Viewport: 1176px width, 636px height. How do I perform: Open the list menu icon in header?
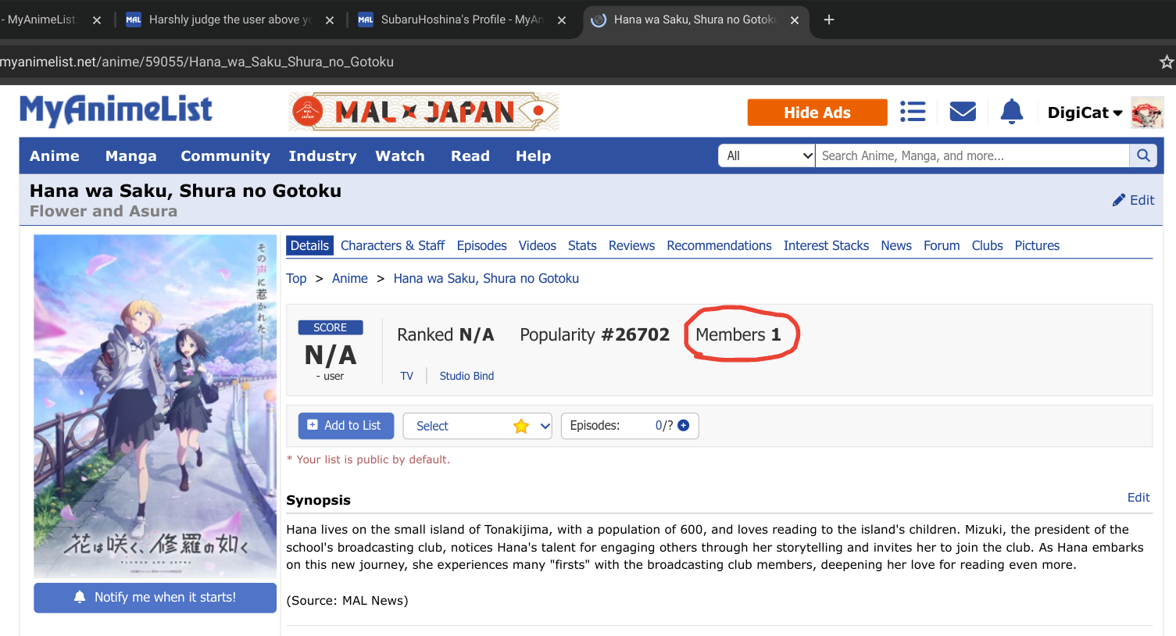point(912,112)
